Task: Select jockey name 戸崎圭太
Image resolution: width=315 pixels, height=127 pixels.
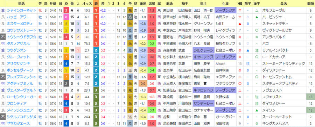Action: click(184, 30)
